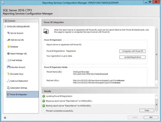
Task: Minimize the Configuration Manager window
Action: (x=146, y=2)
